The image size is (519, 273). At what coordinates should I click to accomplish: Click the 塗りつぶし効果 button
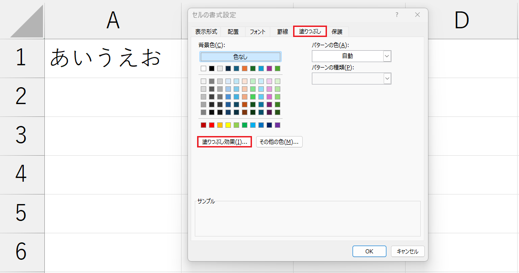[x=225, y=142]
